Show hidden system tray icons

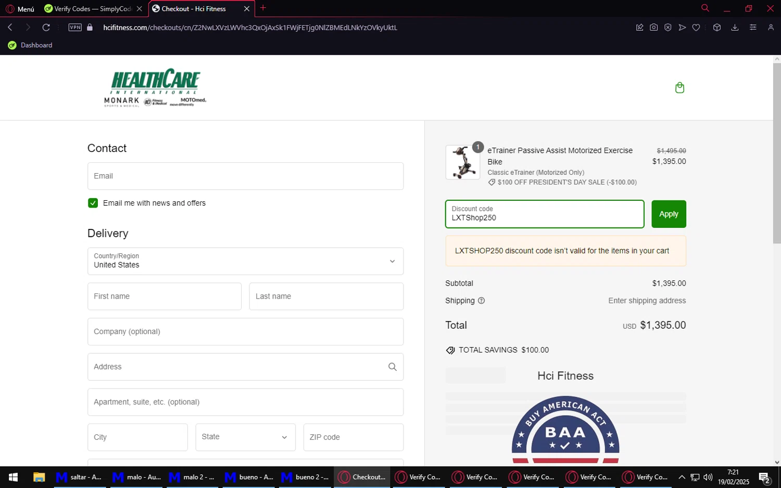click(682, 477)
